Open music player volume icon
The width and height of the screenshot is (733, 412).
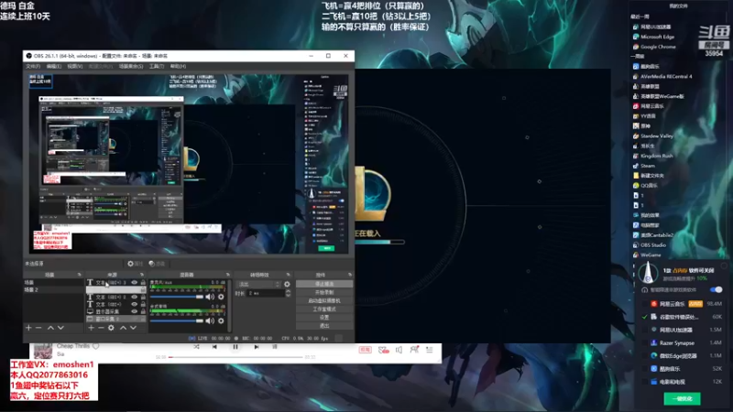[399, 350]
